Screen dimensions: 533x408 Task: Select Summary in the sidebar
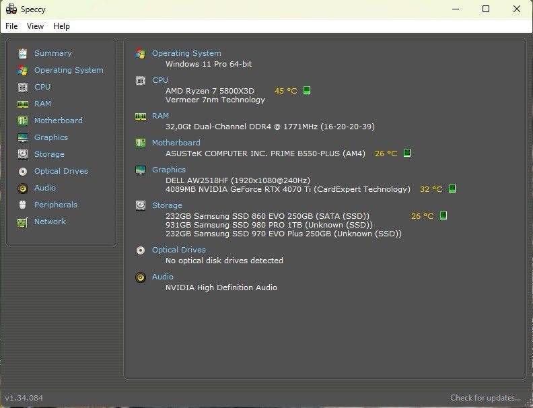click(x=53, y=53)
